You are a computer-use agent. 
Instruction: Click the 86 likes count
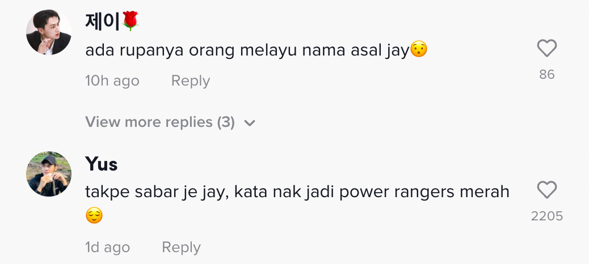[x=547, y=74]
